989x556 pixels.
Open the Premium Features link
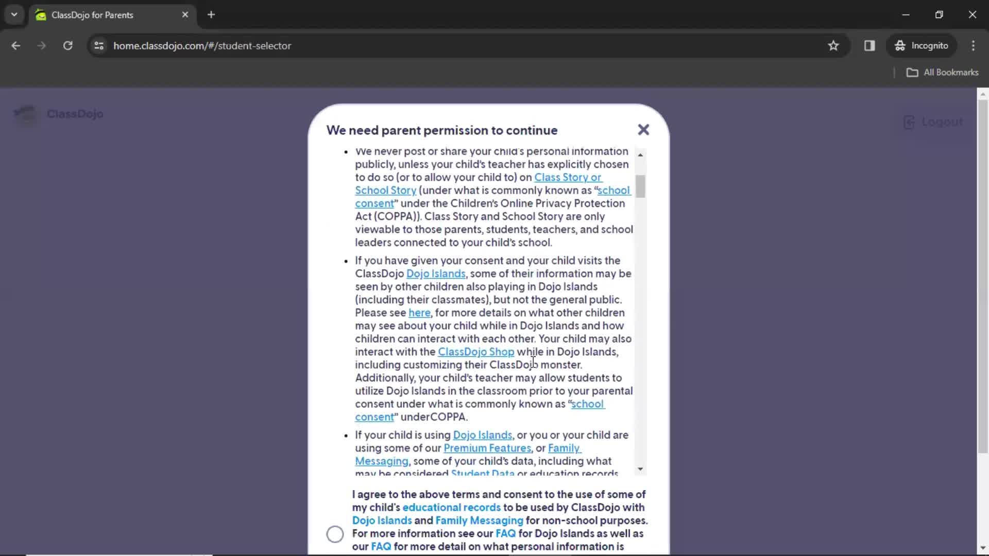click(x=487, y=448)
